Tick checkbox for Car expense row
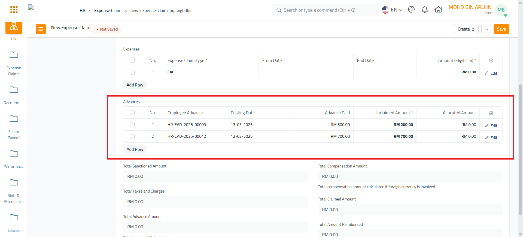523x237 pixels. coord(132,72)
